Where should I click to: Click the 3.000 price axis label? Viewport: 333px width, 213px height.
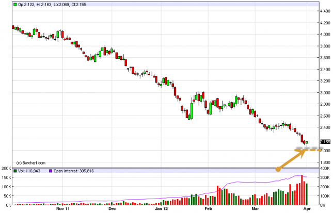(x=325, y=92)
